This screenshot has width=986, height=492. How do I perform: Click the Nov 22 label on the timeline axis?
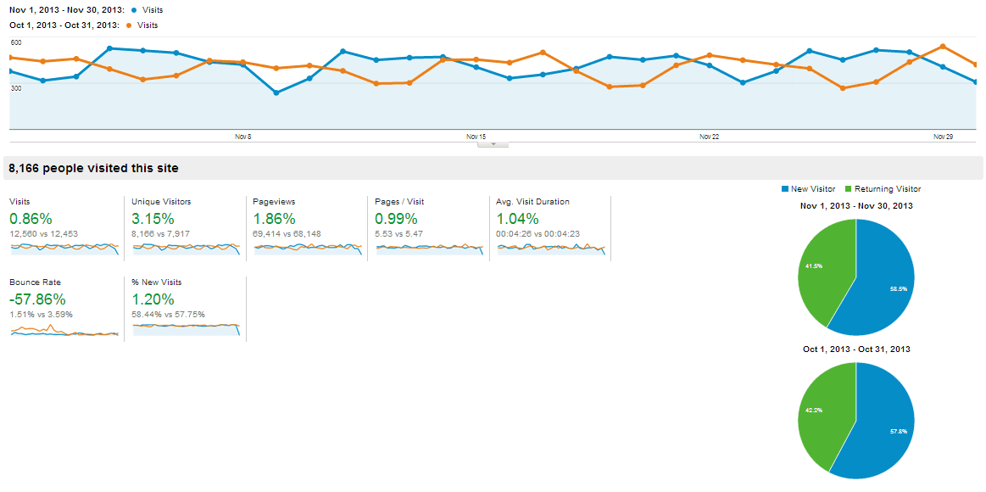coord(710,137)
